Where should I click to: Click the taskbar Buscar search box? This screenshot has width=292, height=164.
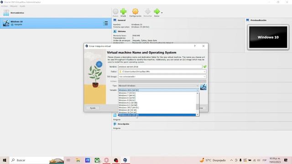(x=36, y=160)
